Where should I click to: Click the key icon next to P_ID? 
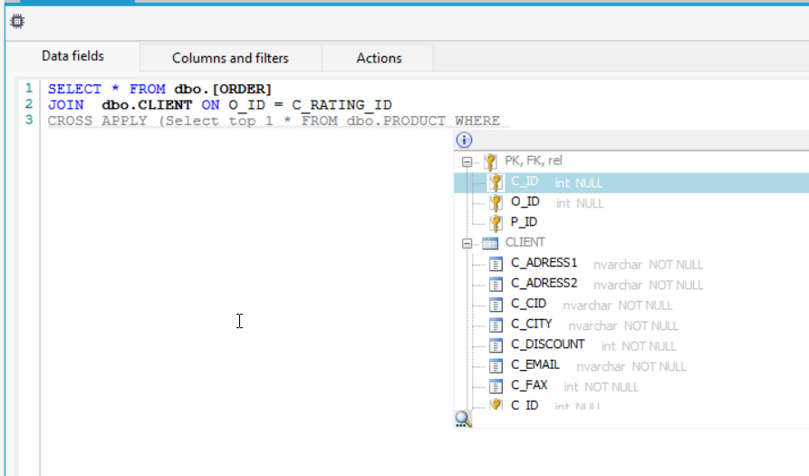496,222
